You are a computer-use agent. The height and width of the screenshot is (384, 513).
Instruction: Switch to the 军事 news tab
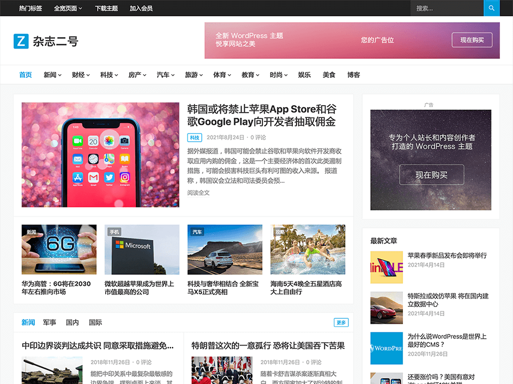(x=50, y=323)
